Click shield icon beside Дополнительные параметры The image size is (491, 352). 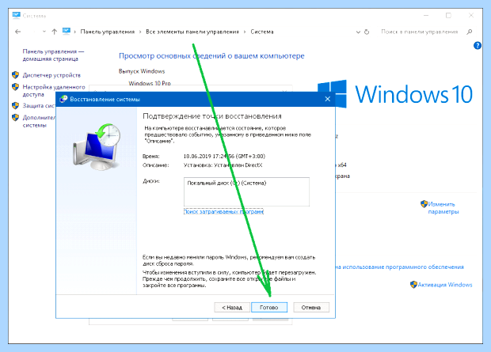(x=15, y=117)
